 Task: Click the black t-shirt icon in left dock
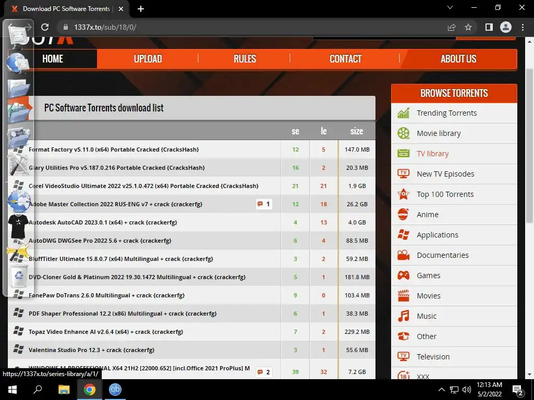point(18,226)
